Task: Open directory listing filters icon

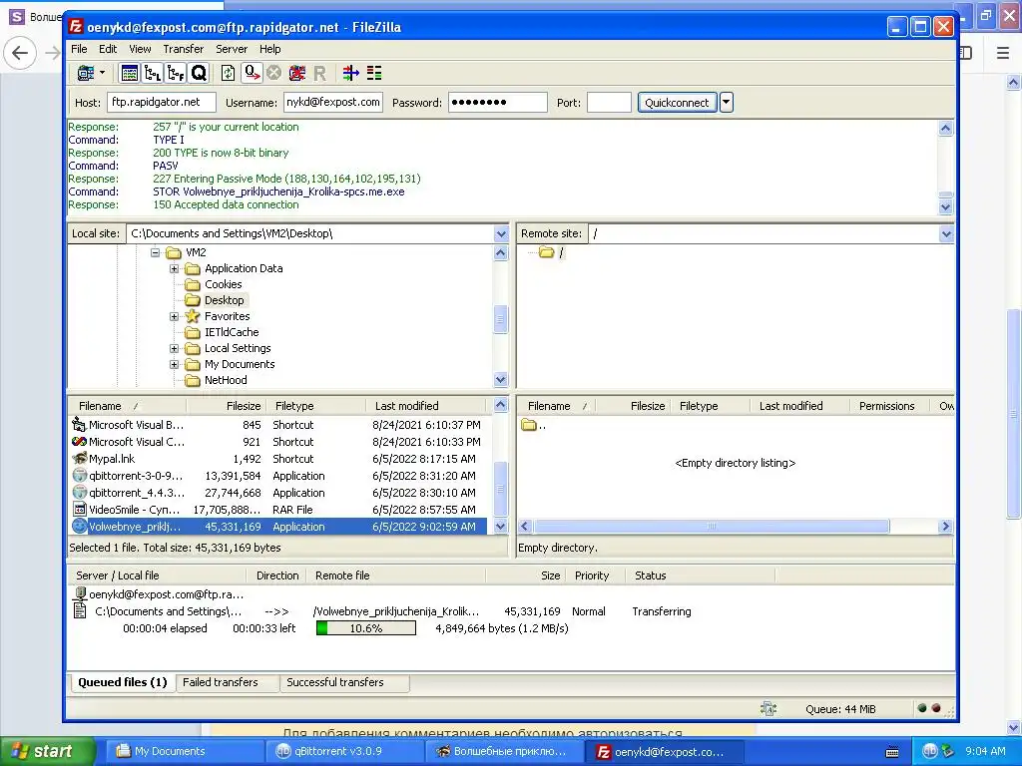Action: (350, 73)
